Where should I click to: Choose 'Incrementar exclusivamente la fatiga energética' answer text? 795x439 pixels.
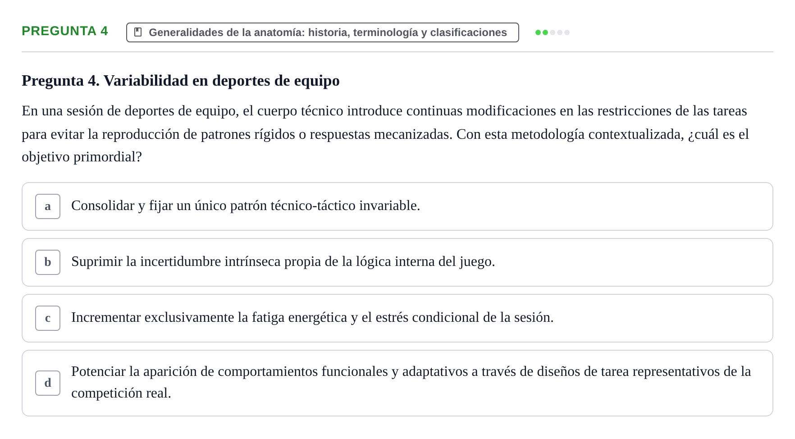pyautogui.click(x=312, y=317)
